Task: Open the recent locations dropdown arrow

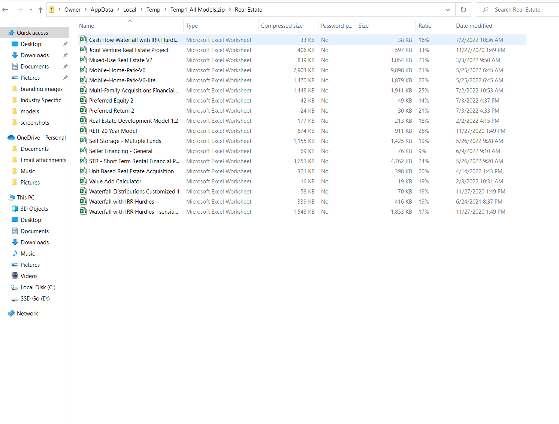Action: click(x=31, y=10)
